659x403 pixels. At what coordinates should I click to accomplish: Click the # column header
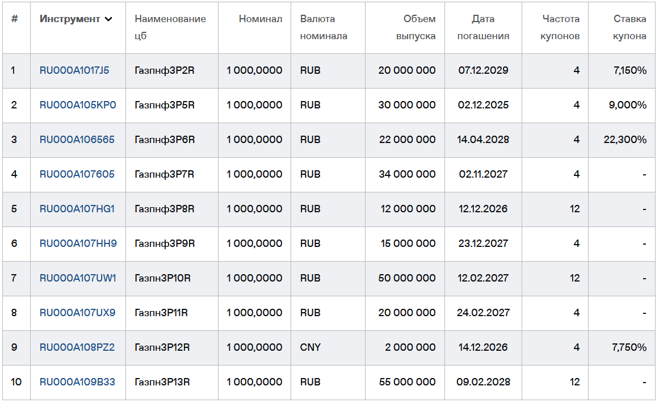tap(16, 19)
